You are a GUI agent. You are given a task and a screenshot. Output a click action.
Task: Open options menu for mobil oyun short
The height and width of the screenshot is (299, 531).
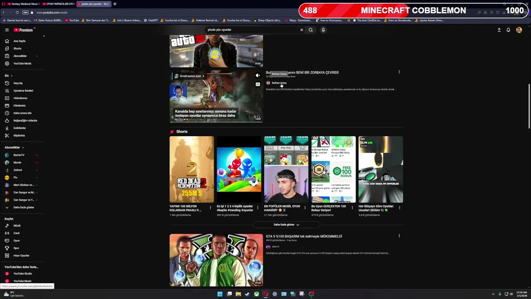coord(305,208)
